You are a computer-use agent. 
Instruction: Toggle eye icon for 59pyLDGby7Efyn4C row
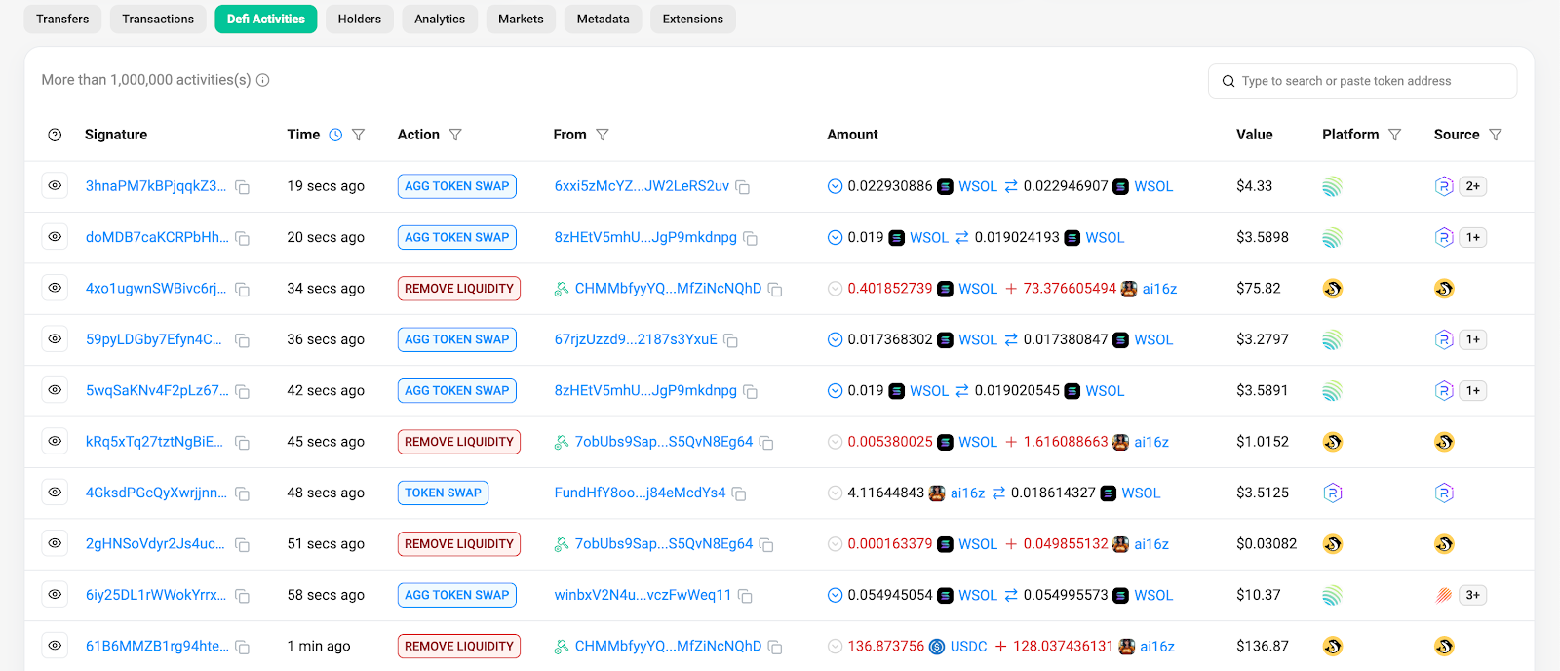click(55, 338)
